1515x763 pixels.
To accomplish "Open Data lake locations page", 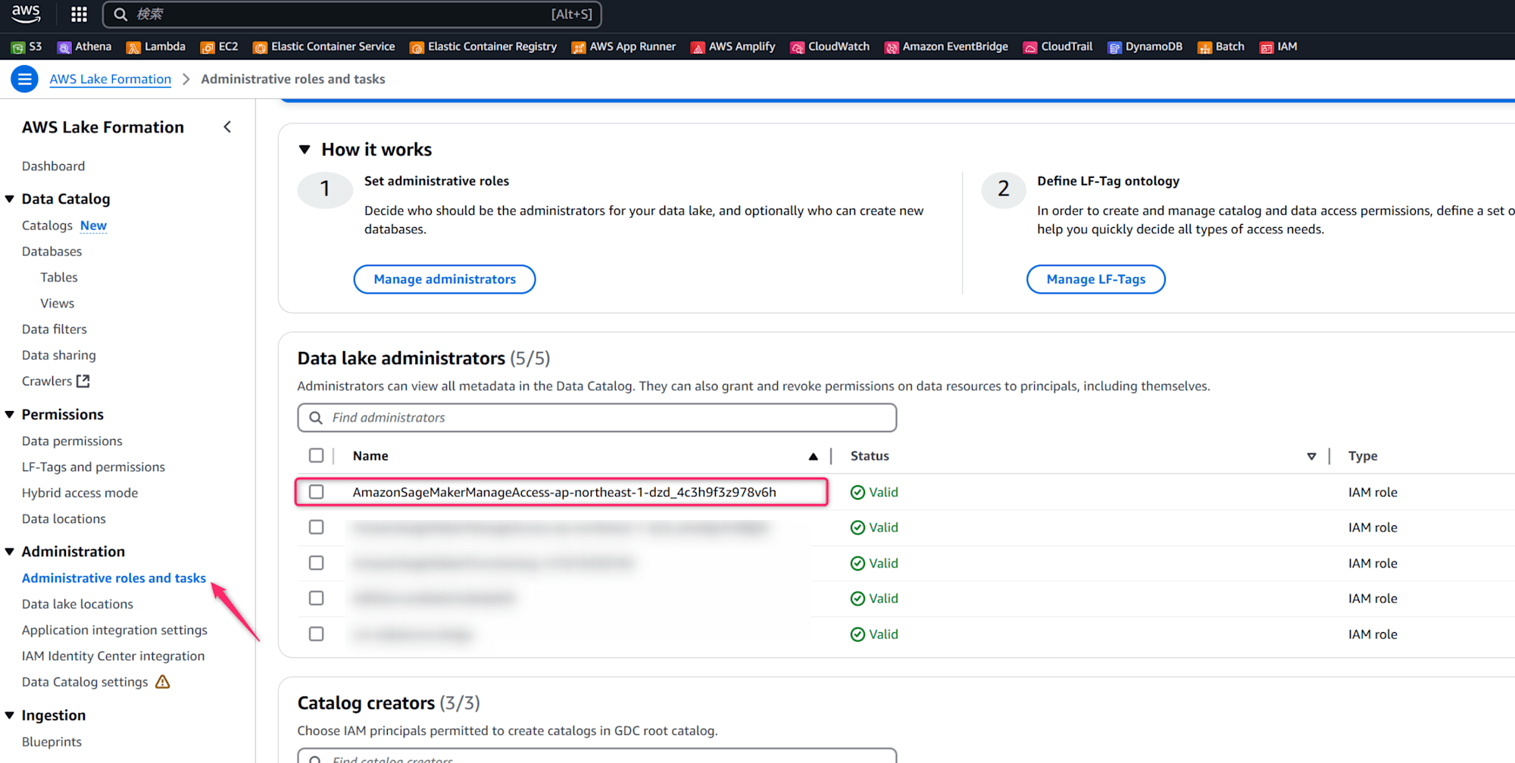I will tap(77, 604).
